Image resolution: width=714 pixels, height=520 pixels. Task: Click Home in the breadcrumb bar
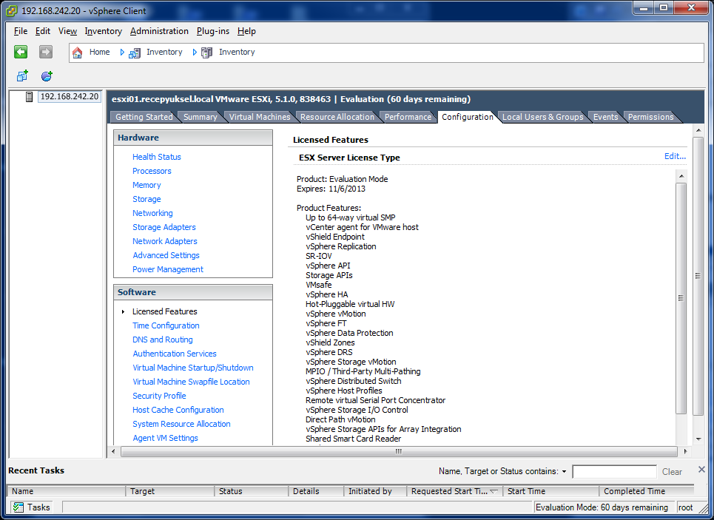point(99,53)
